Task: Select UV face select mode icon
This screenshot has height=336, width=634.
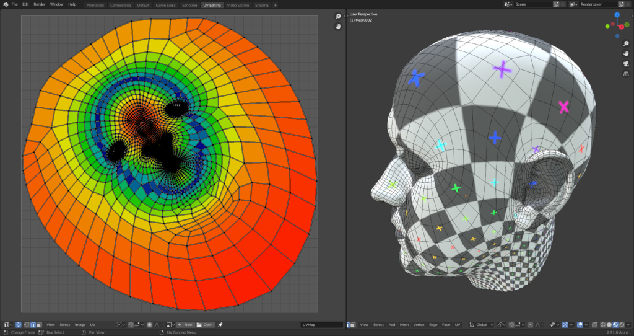Action: click(x=39, y=325)
